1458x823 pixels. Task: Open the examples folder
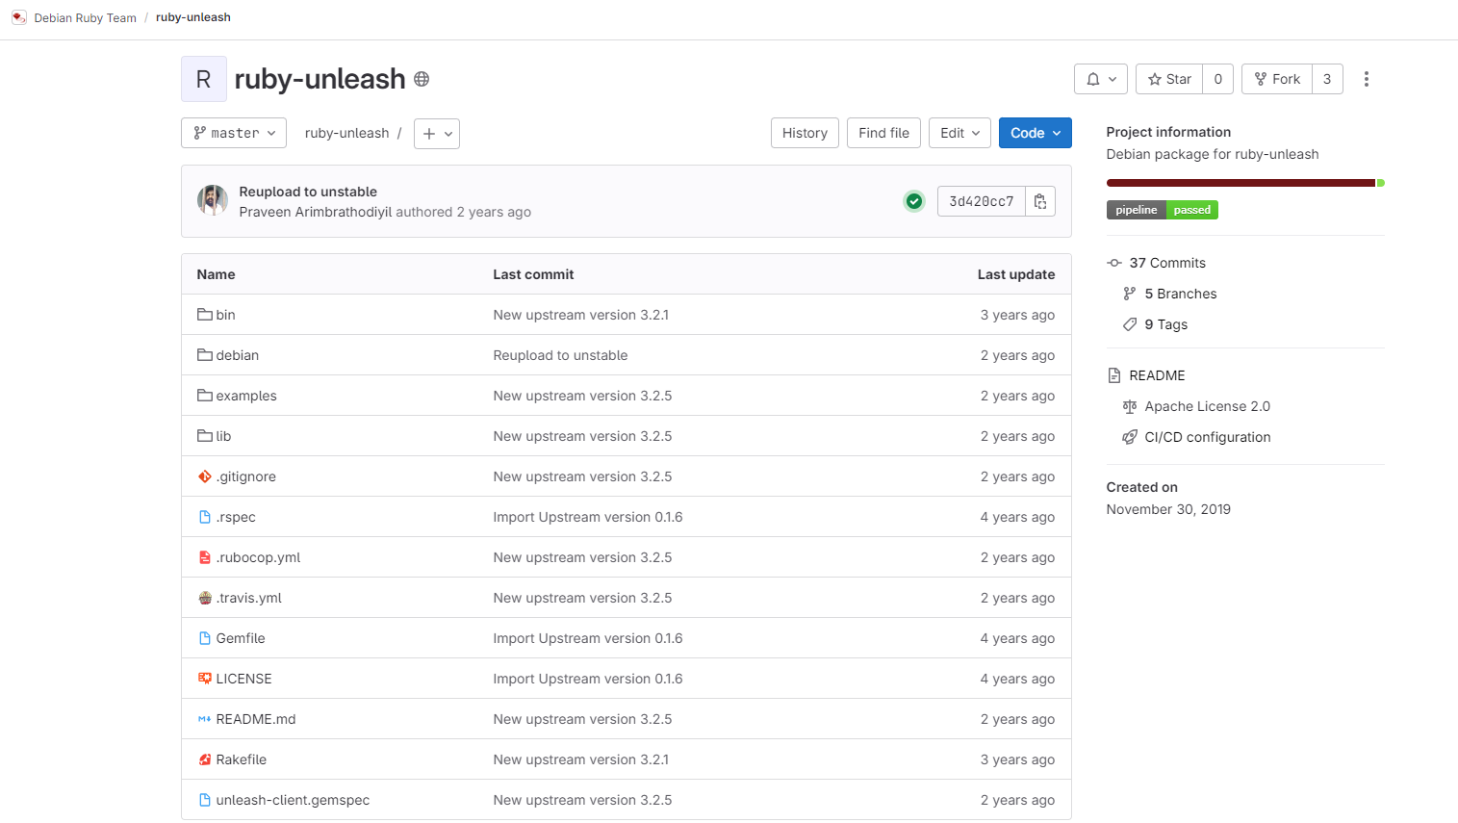pyautogui.click(x=246, y=396)
